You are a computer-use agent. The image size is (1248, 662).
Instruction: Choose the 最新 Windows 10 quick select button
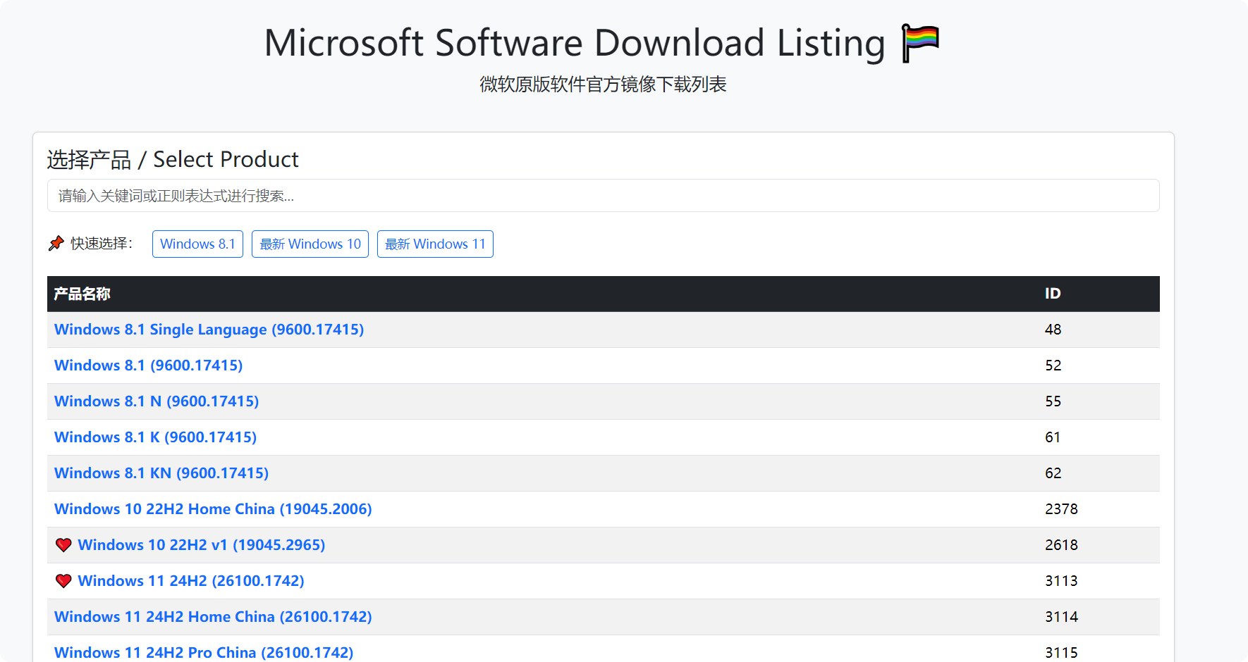310,244
